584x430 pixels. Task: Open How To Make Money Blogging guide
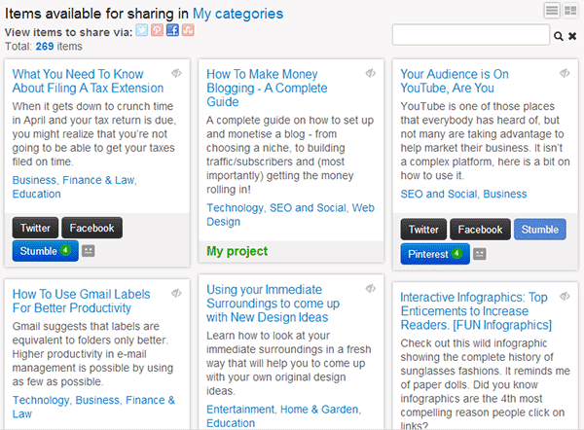(x=267, y=88)
